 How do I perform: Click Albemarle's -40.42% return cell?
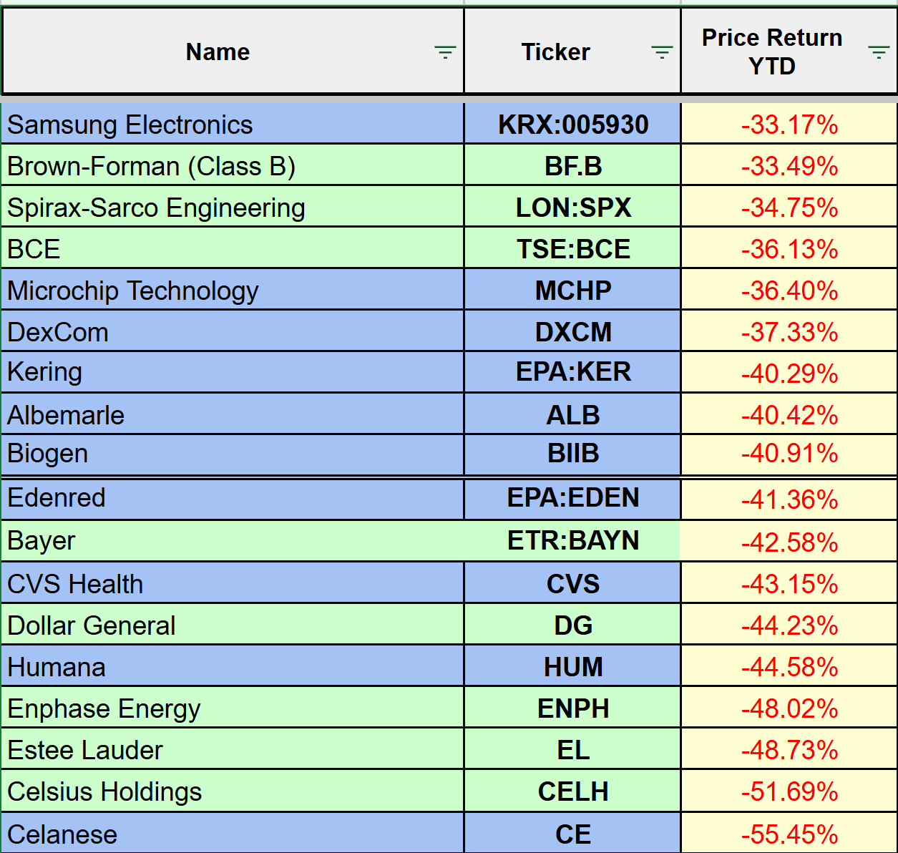[789, 415]
